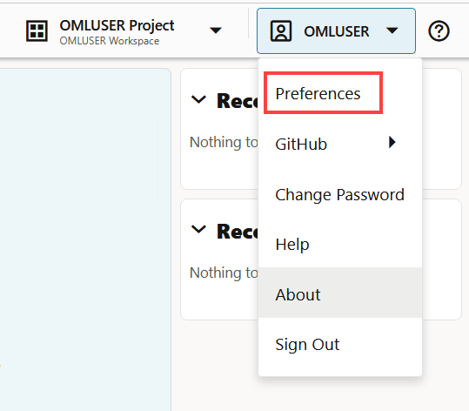Select the GitHub menu entry
This screenshot has height=411, width=469.
[x=340, y=144]
